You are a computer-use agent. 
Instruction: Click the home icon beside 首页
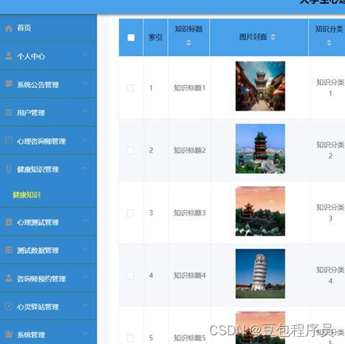click(x=9, y=28)
